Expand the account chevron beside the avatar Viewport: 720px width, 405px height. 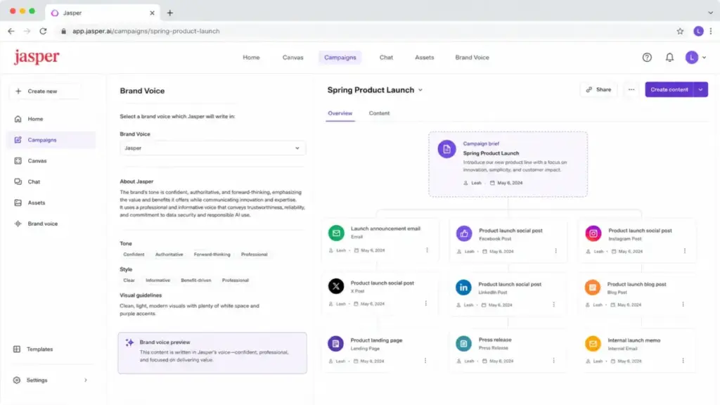point(704,58)
